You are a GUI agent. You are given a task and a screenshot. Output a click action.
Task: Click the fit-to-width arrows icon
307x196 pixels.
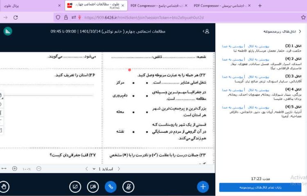coord(4,169)
